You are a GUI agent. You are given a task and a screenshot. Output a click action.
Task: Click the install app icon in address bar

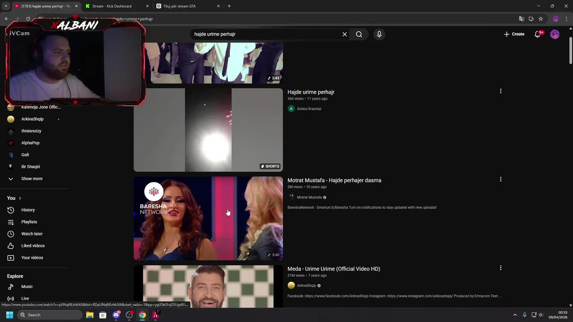coord(531,19)
